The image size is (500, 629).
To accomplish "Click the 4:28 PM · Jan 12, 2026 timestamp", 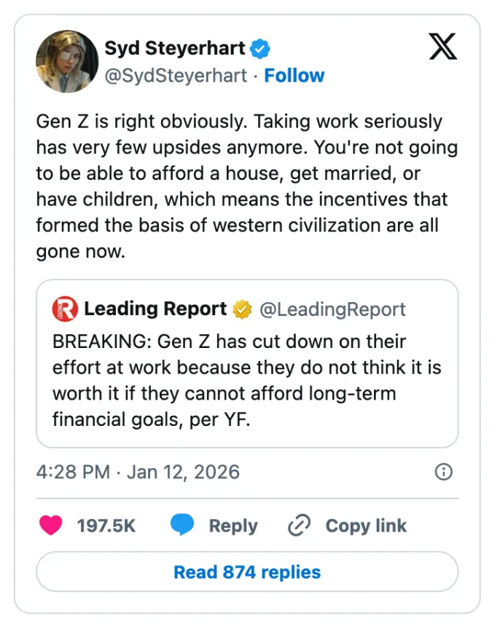I will [138, 472].
